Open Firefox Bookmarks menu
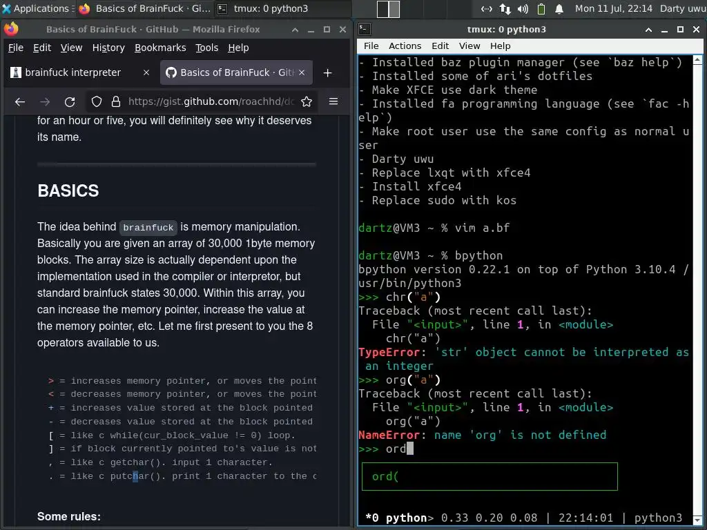The image size is (707, 530). point(160,48)
